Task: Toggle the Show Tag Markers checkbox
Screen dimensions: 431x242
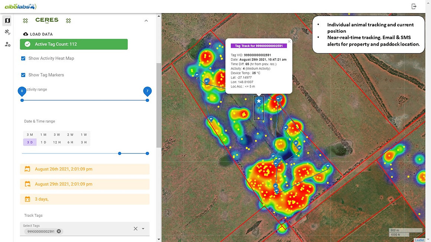Action: tap(23, 75)
